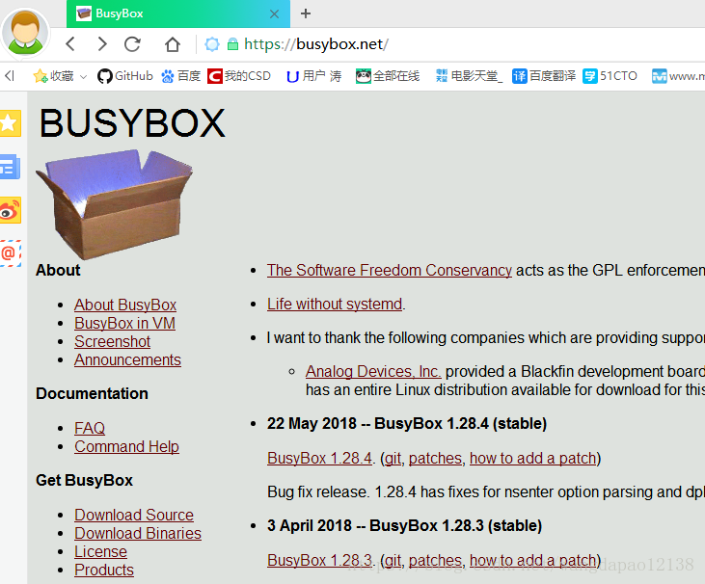This screenshot has width=705, height=584.
Task: Open the git link for 1.28.4
Action: tap(393, 458)
